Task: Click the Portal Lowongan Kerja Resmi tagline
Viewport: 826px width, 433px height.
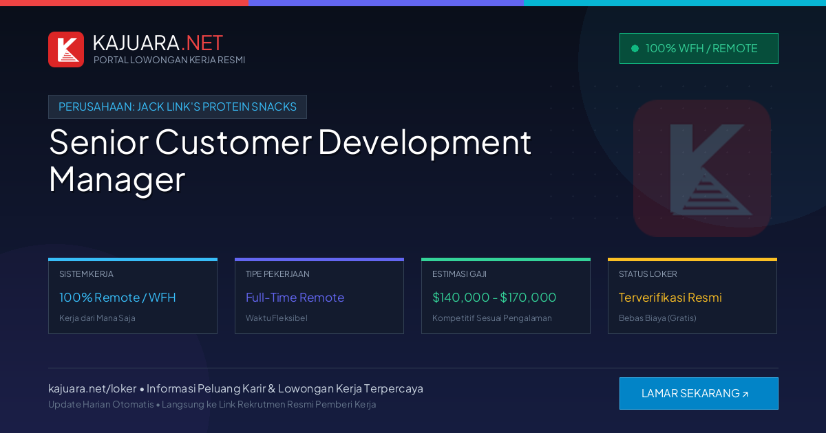Action: (169, 60)
